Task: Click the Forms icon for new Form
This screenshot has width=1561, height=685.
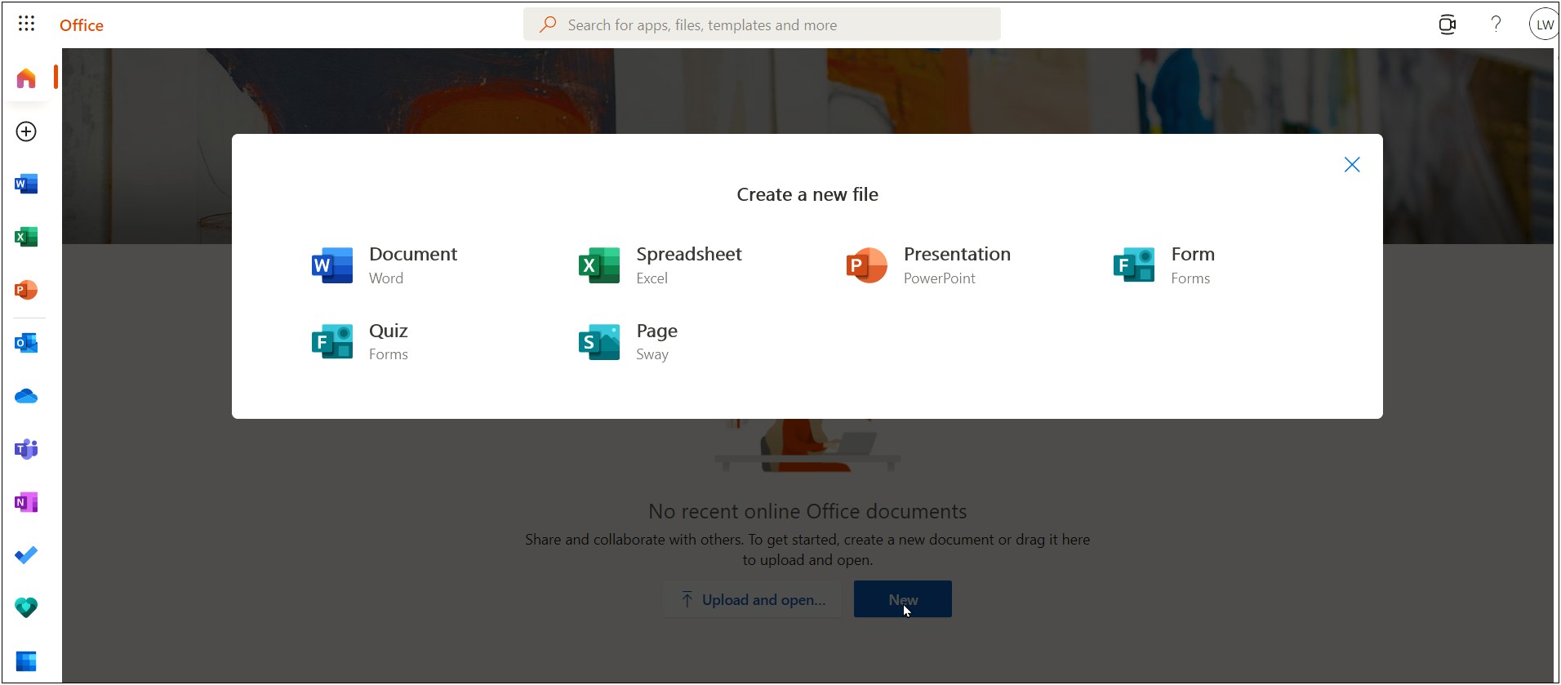Action: pyautogui.click(x=1134, y=265)
